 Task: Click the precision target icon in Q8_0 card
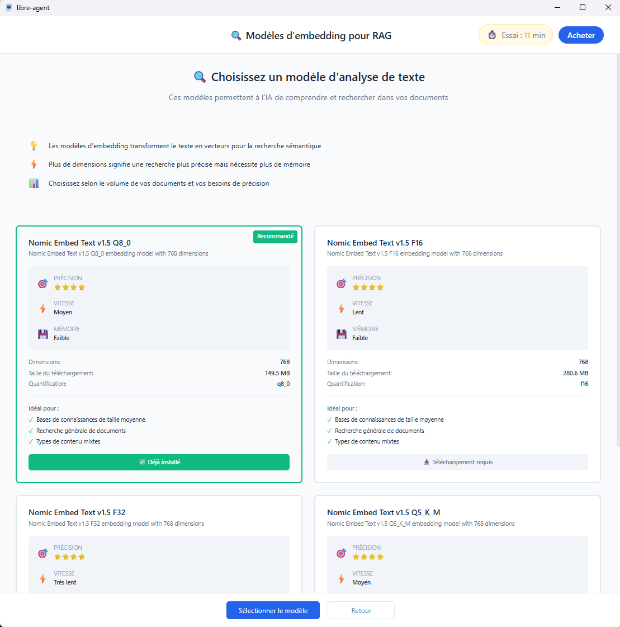(x=43, y=284)
